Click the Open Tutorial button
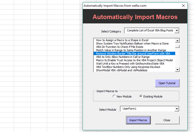194x132 pixels. pyautogui.click(x=167, y=83)
